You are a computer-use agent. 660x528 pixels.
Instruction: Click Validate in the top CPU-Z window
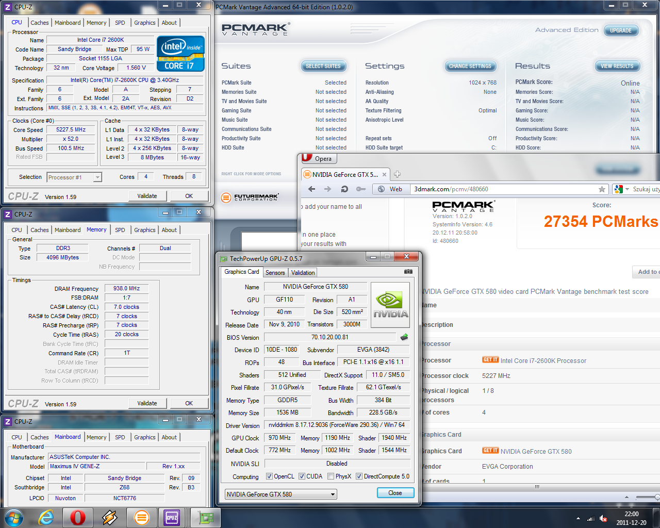click(x=147, y=196)
